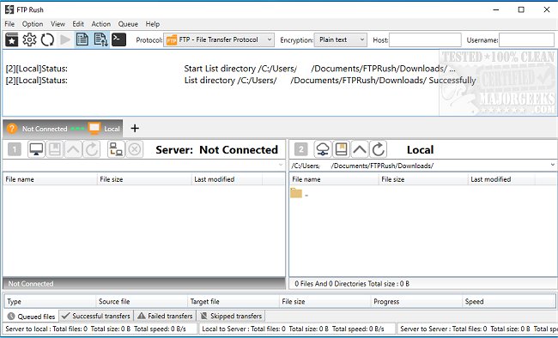This screenshot has height=338, width=558.
Task: Open the terminal command console icon
Action: point(118,39)
